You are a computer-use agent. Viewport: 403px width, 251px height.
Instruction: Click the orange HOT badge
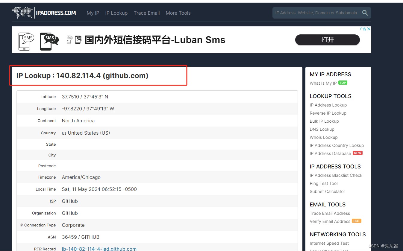357,221
